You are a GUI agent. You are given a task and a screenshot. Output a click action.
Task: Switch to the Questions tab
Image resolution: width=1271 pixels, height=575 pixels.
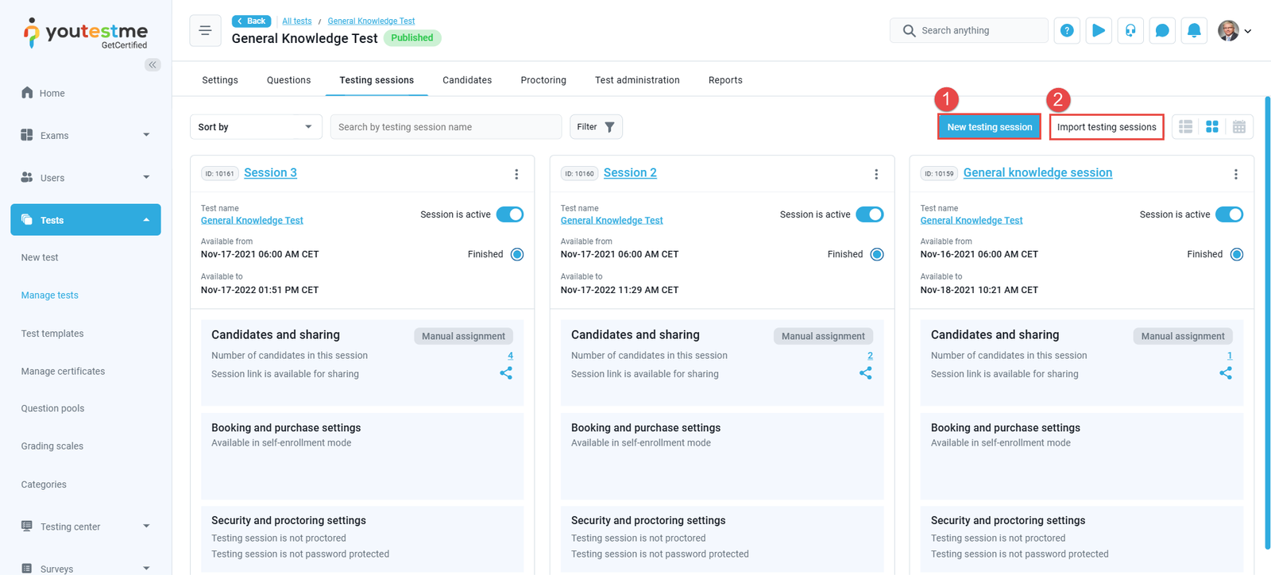(289, 80)
